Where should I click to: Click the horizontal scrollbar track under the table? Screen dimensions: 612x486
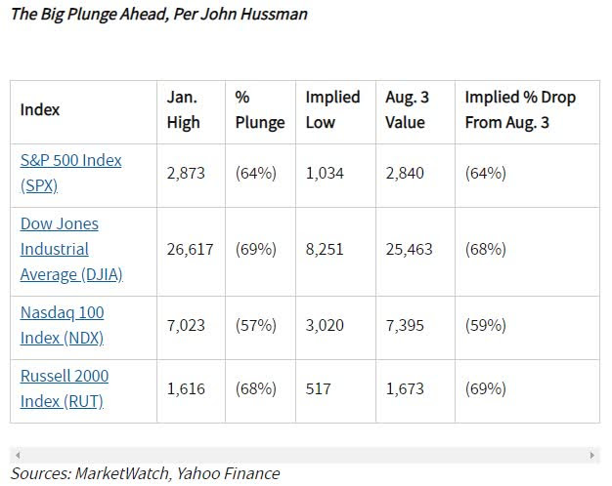(304, 455)
